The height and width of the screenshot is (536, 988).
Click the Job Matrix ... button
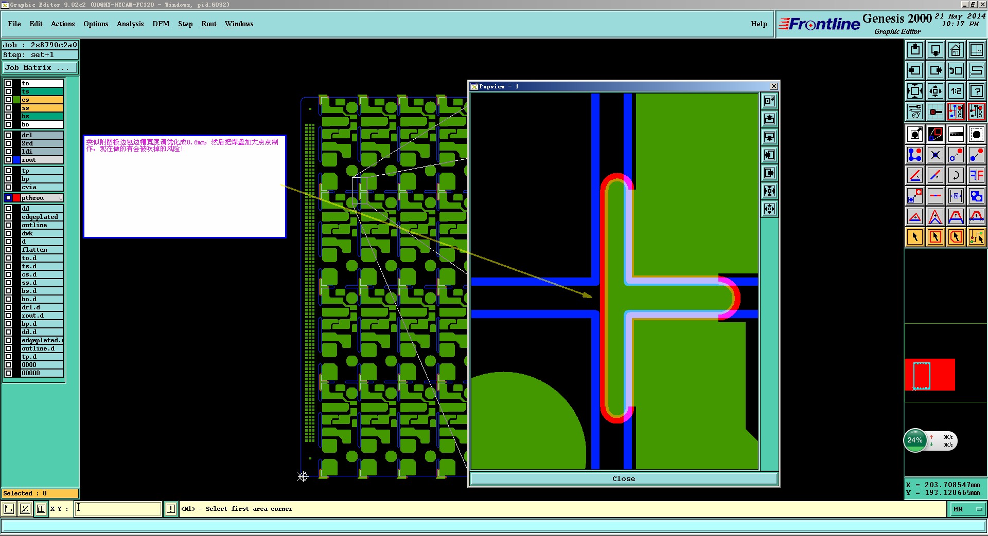coord(40,68)
